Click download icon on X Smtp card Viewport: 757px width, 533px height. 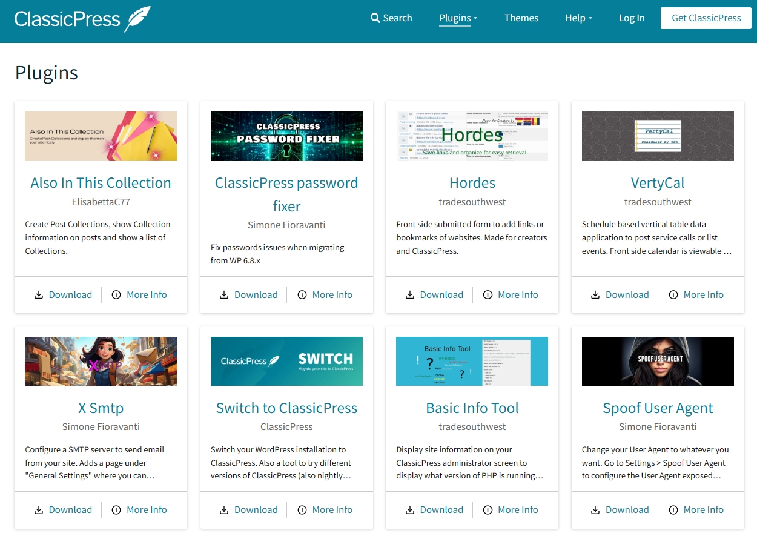[x=39, y=510]
